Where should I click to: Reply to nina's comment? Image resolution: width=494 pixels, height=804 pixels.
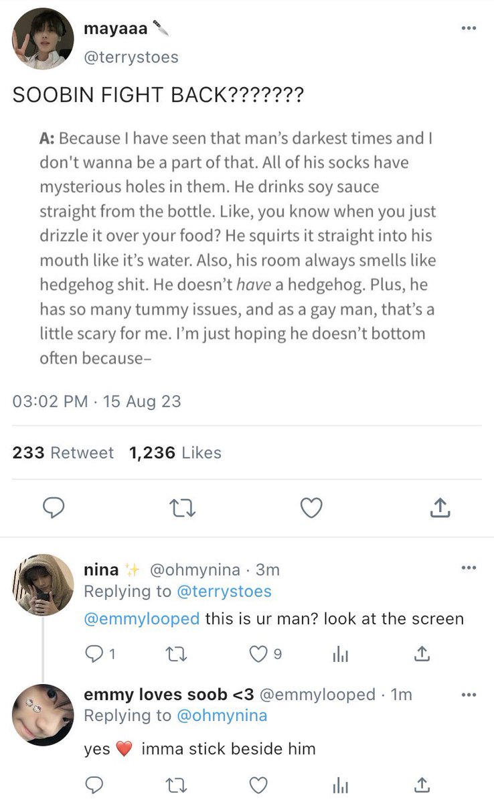click(100, 654)
